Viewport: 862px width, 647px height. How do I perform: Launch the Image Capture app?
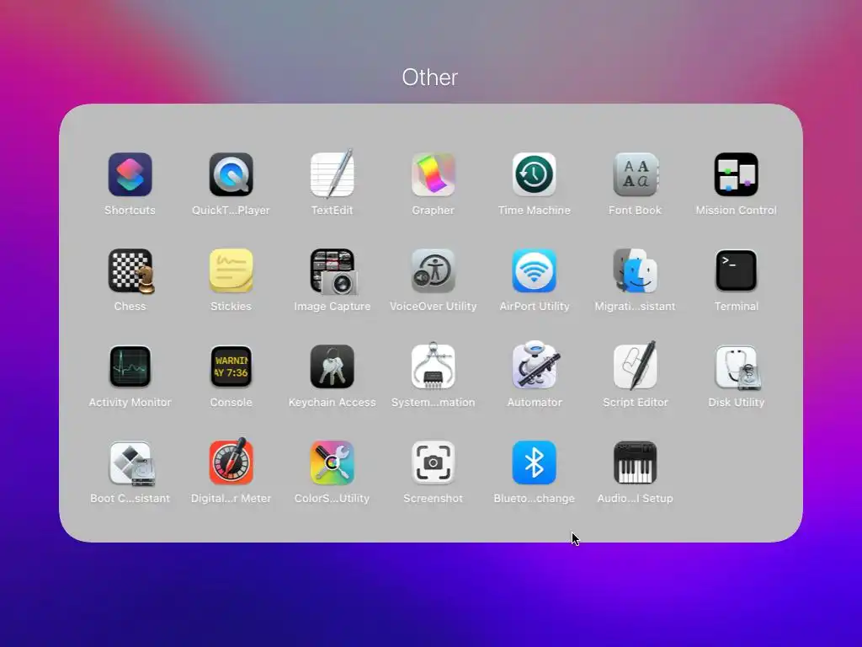(x=333, y=270)
